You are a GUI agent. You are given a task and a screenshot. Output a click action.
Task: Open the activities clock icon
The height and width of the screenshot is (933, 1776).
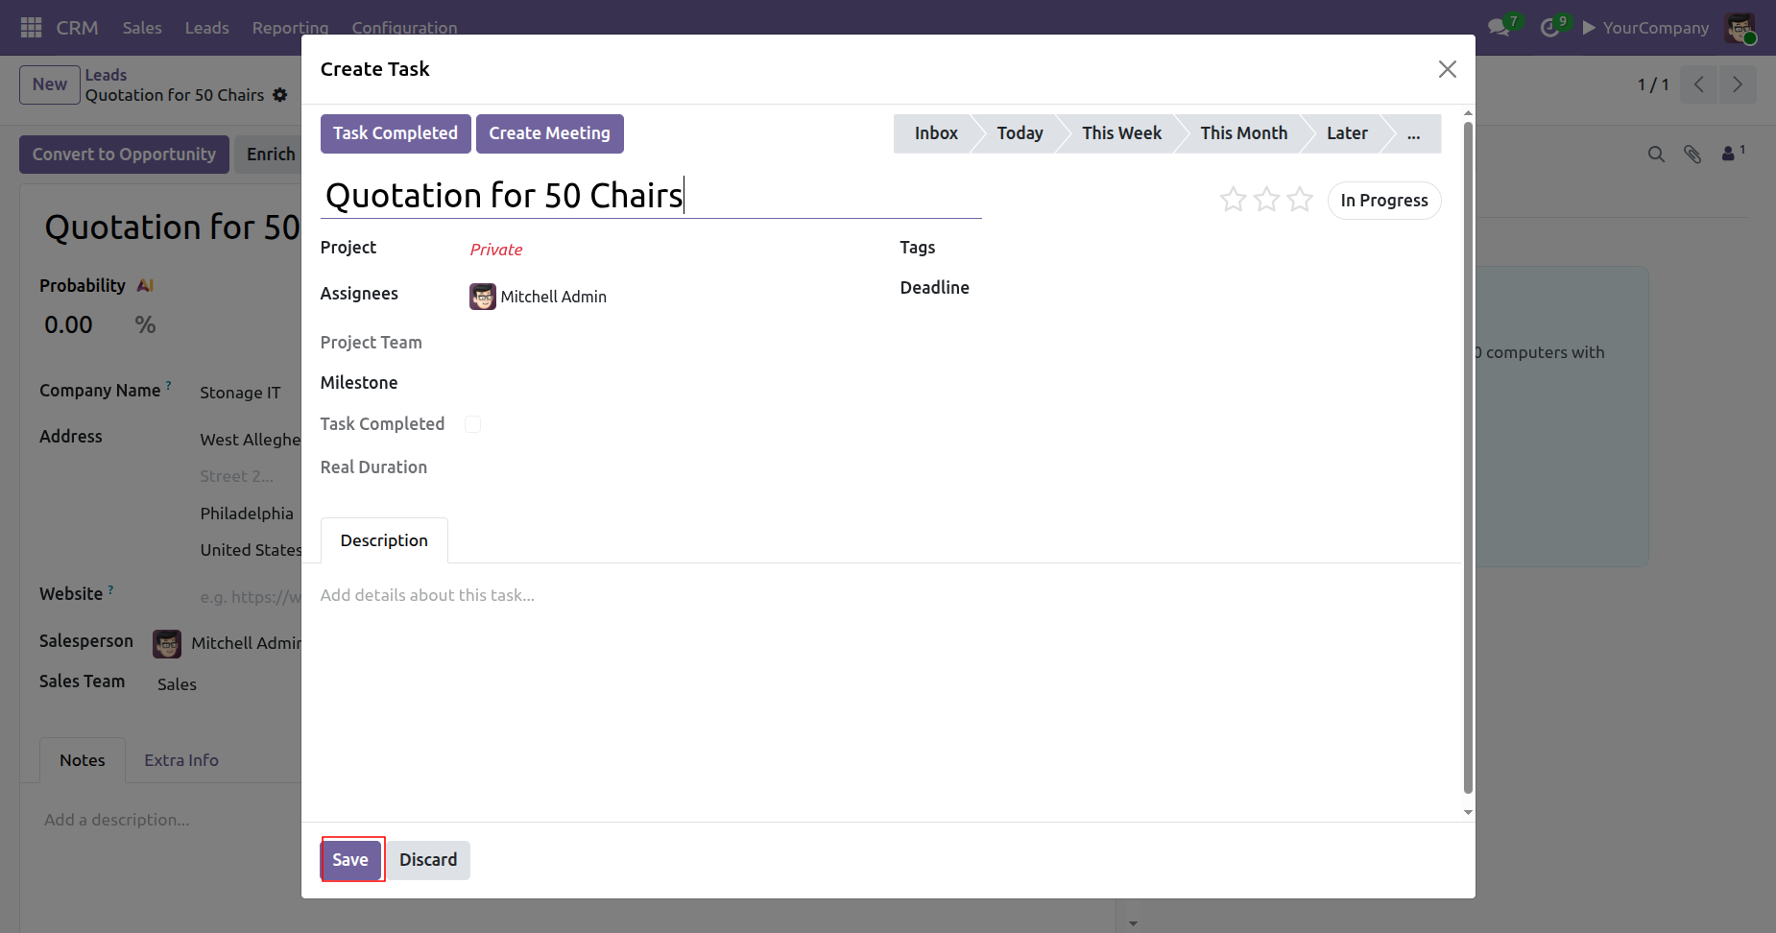[x=1548, y=28]
